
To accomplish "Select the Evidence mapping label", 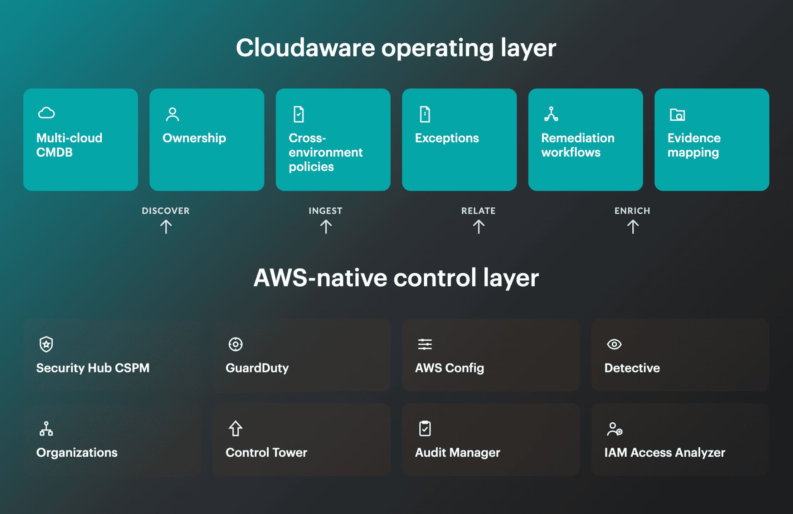I will pyautogui.click(x=694, y=145).
